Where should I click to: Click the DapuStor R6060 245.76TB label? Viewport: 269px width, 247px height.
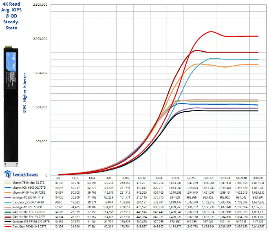tap(29, 227)
